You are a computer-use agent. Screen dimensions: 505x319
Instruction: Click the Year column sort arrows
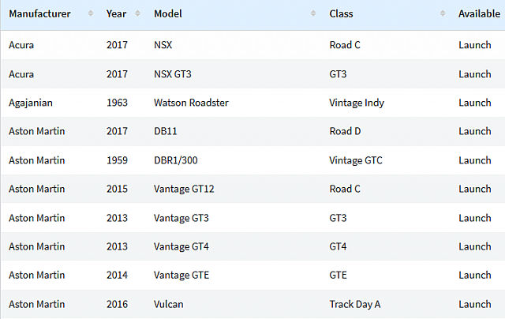(x=137, y=13)
